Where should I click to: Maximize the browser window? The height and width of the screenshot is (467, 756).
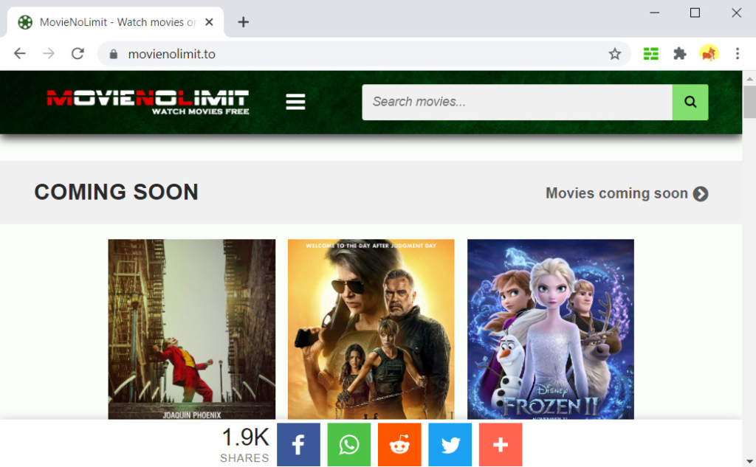click(695, 13)
